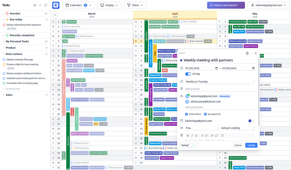Viewport: 291px width, 170px height.
Task: Refresh the tasks panel
Action: pos(46,5)
